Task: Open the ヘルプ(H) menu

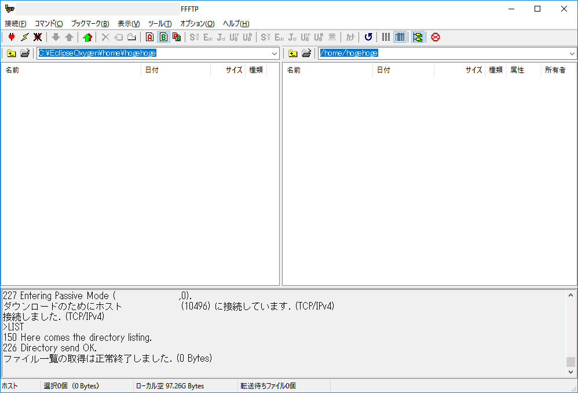Action: click(x=236, y=24)
